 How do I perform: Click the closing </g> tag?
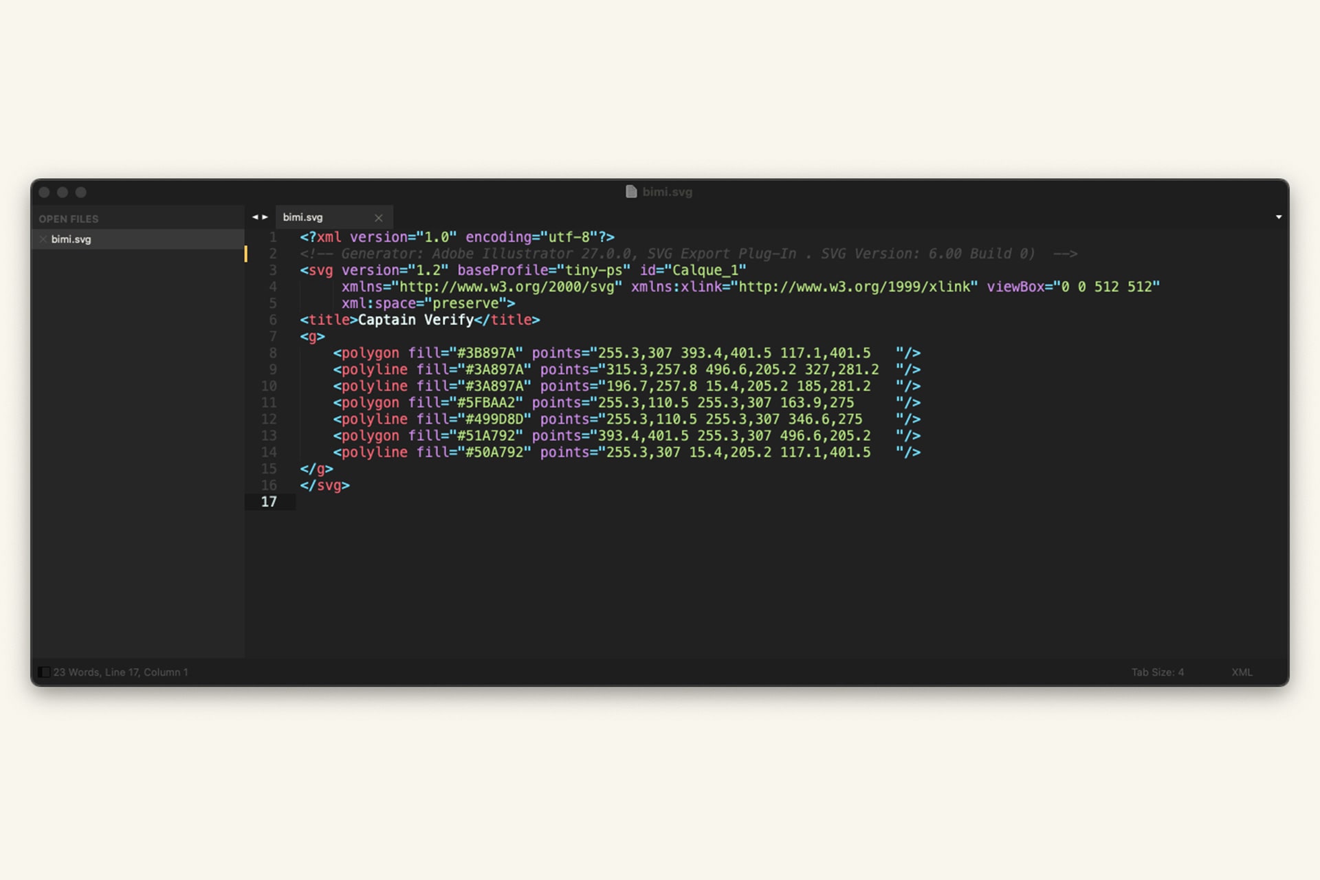[316, 469]
